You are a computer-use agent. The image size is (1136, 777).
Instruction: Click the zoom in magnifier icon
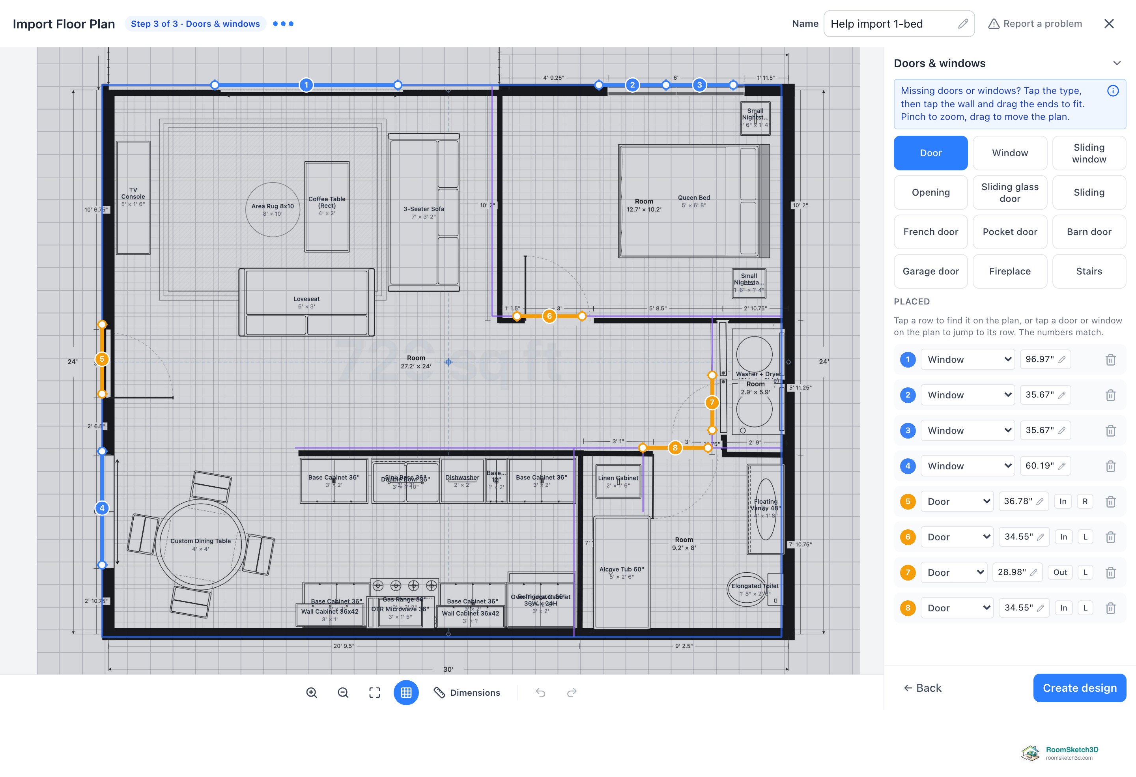311,693
